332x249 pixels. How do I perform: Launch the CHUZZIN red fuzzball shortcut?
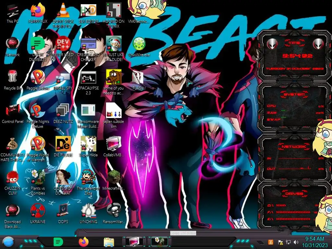point(13,177)
